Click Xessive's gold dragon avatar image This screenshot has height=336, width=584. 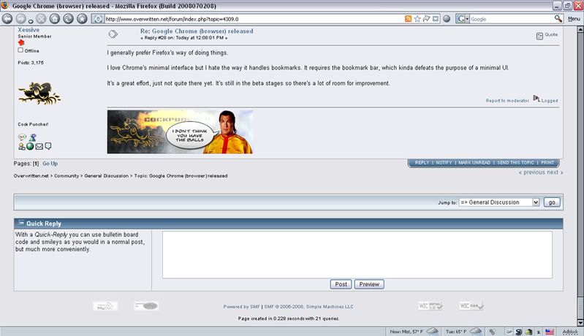[x=39, y=93]
